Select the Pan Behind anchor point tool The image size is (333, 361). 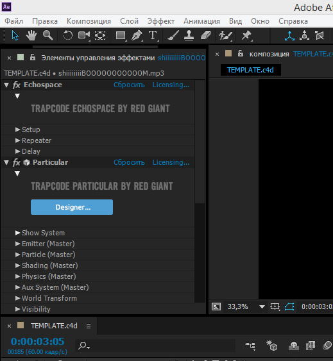(100, 35)
